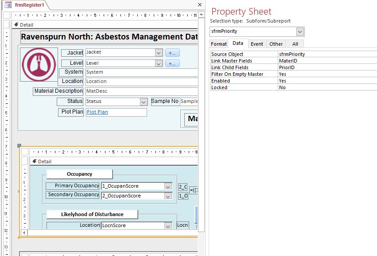
Task: Open the Jacket combo box dropdown
Action: tap(159, 52)
